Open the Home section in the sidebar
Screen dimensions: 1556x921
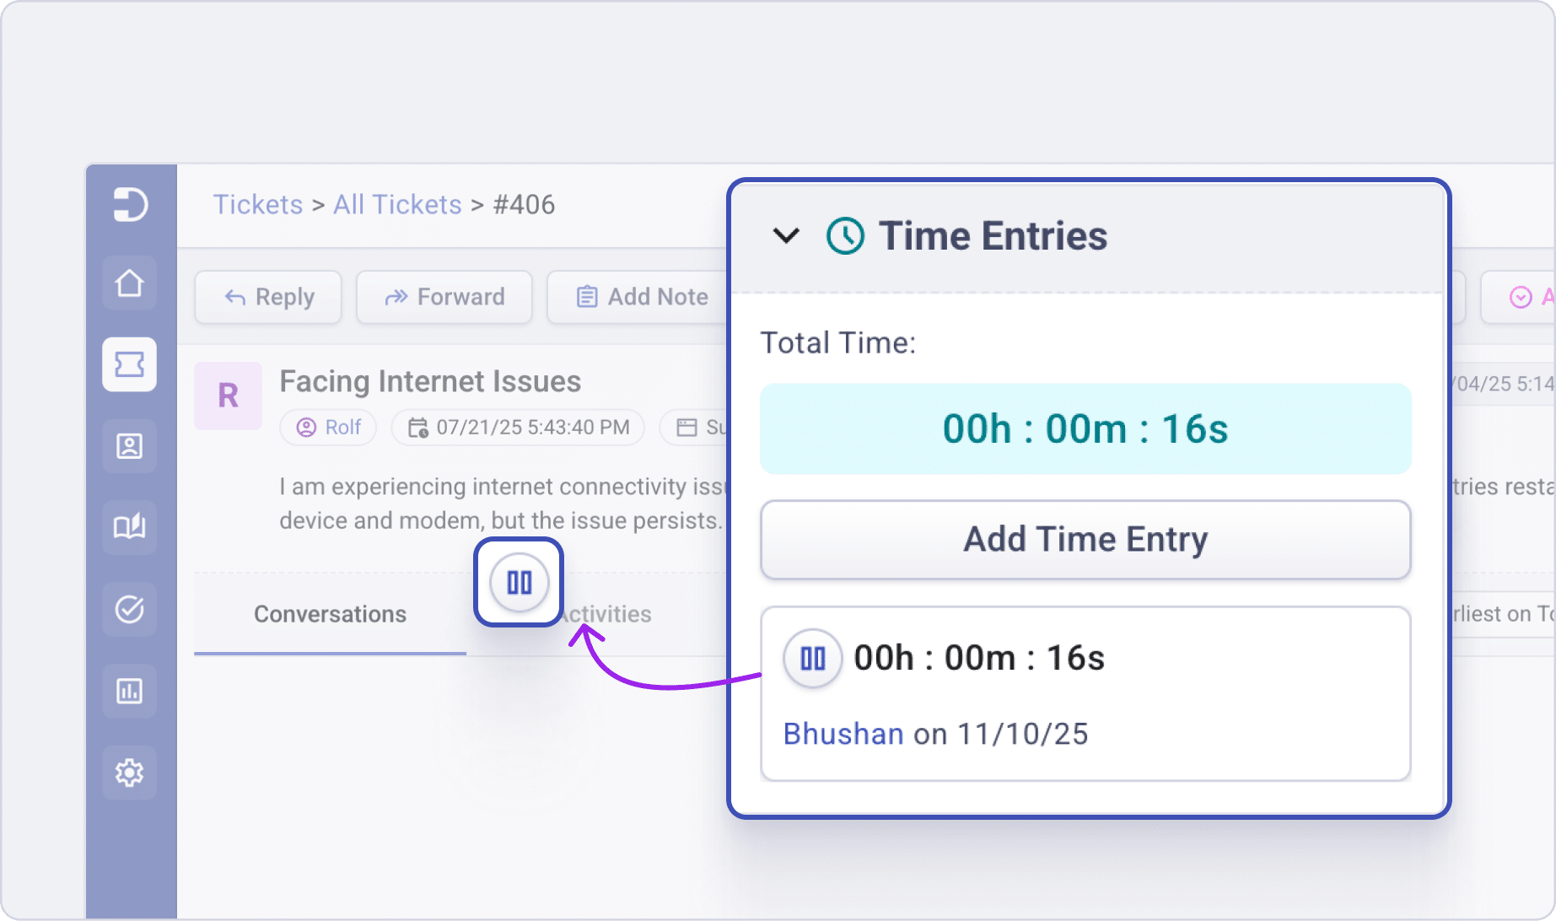[x=129, y=283]
